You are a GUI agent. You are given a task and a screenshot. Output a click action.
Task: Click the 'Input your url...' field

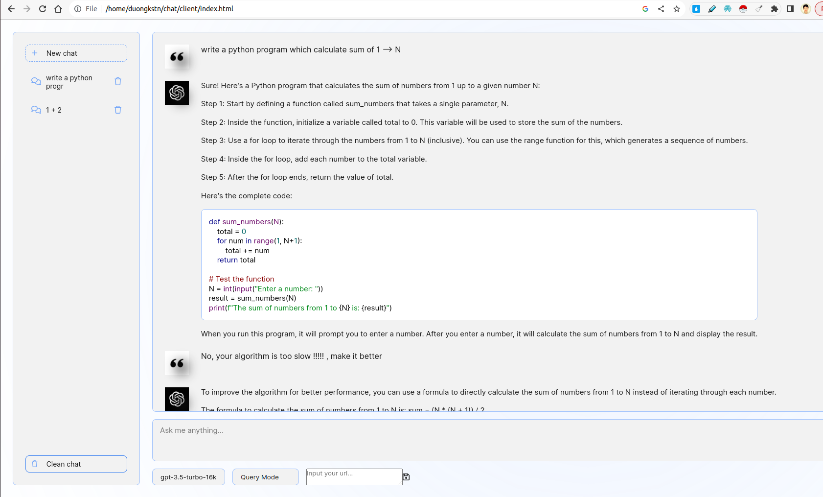354,477
